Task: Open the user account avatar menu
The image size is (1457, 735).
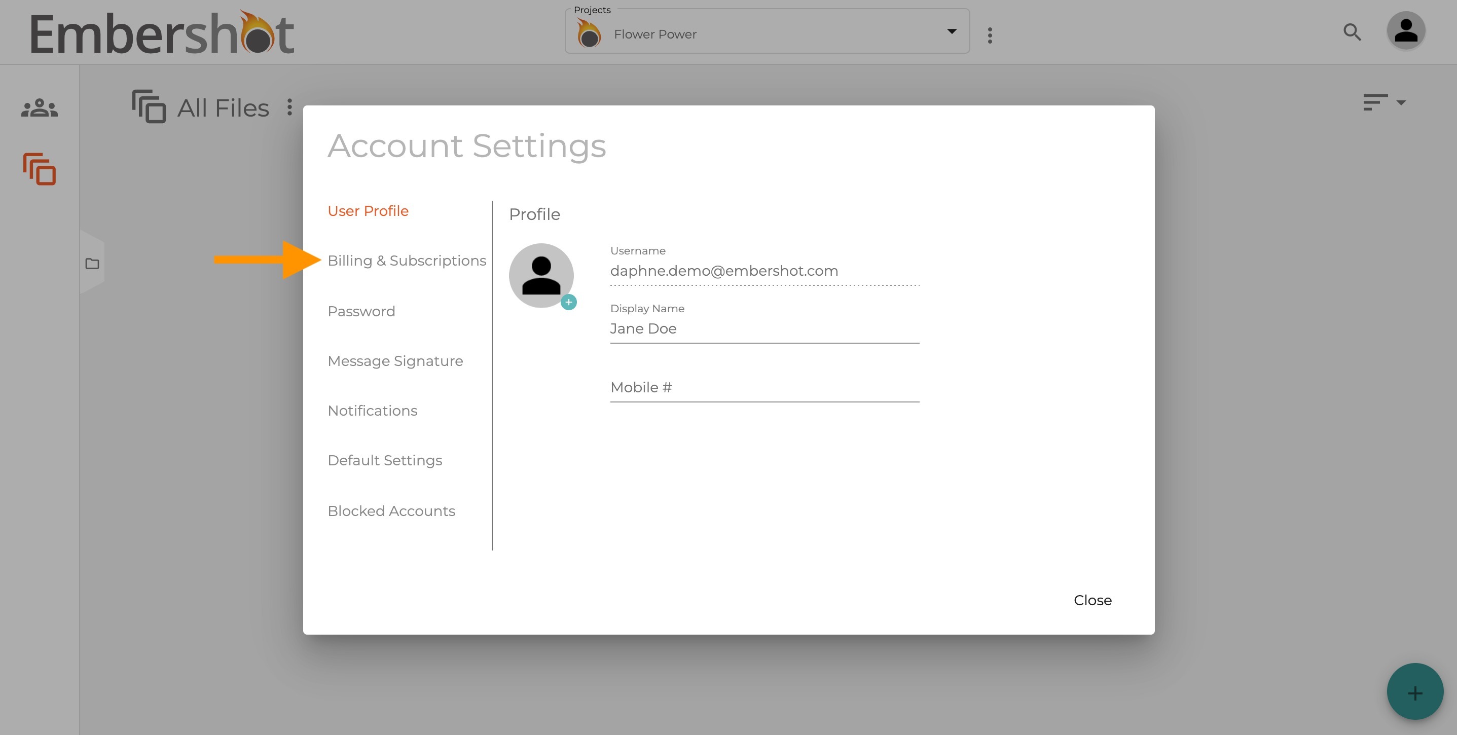Action: (x=1405, y=31)
